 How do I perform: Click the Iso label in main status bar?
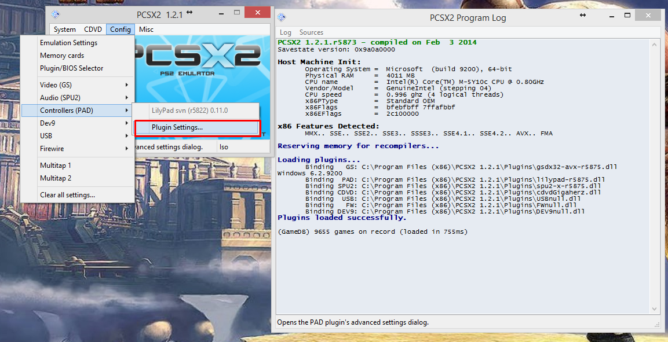pos(224,147)
